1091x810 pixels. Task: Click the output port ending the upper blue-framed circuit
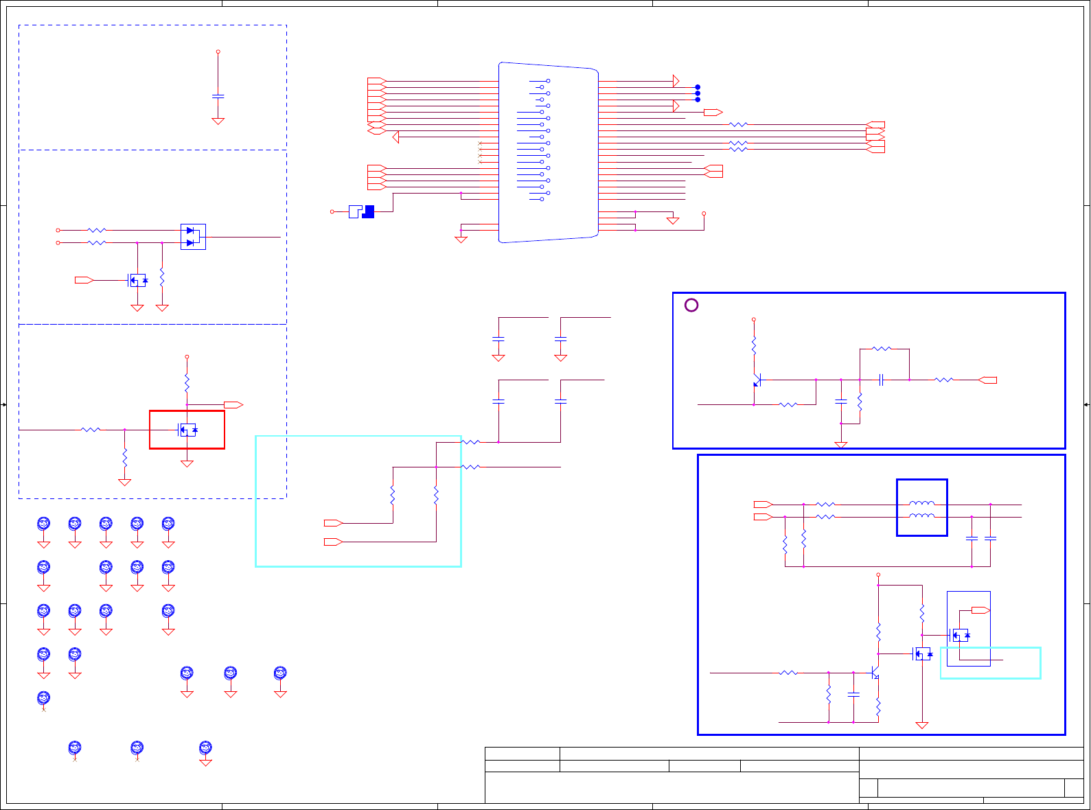coord(987,380)
